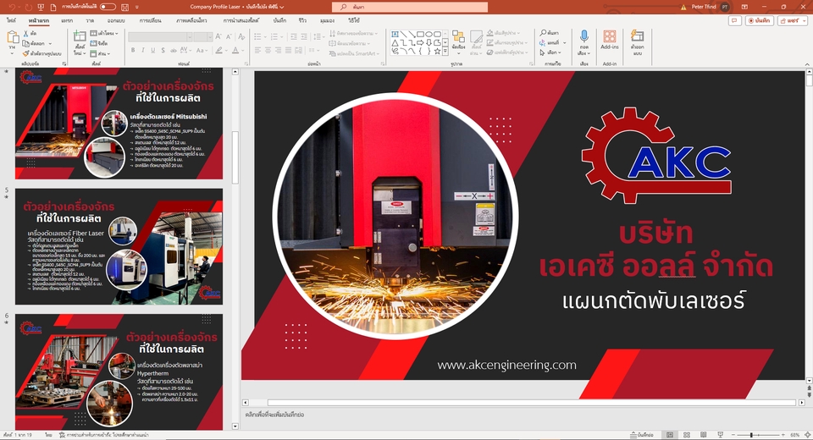This screenshot has width=813, height=440.
Task: Click the New blank presentation icon
Action: click(53, 7)
